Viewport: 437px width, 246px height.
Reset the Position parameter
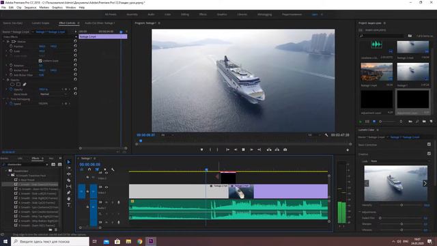(x=75, y=46)
